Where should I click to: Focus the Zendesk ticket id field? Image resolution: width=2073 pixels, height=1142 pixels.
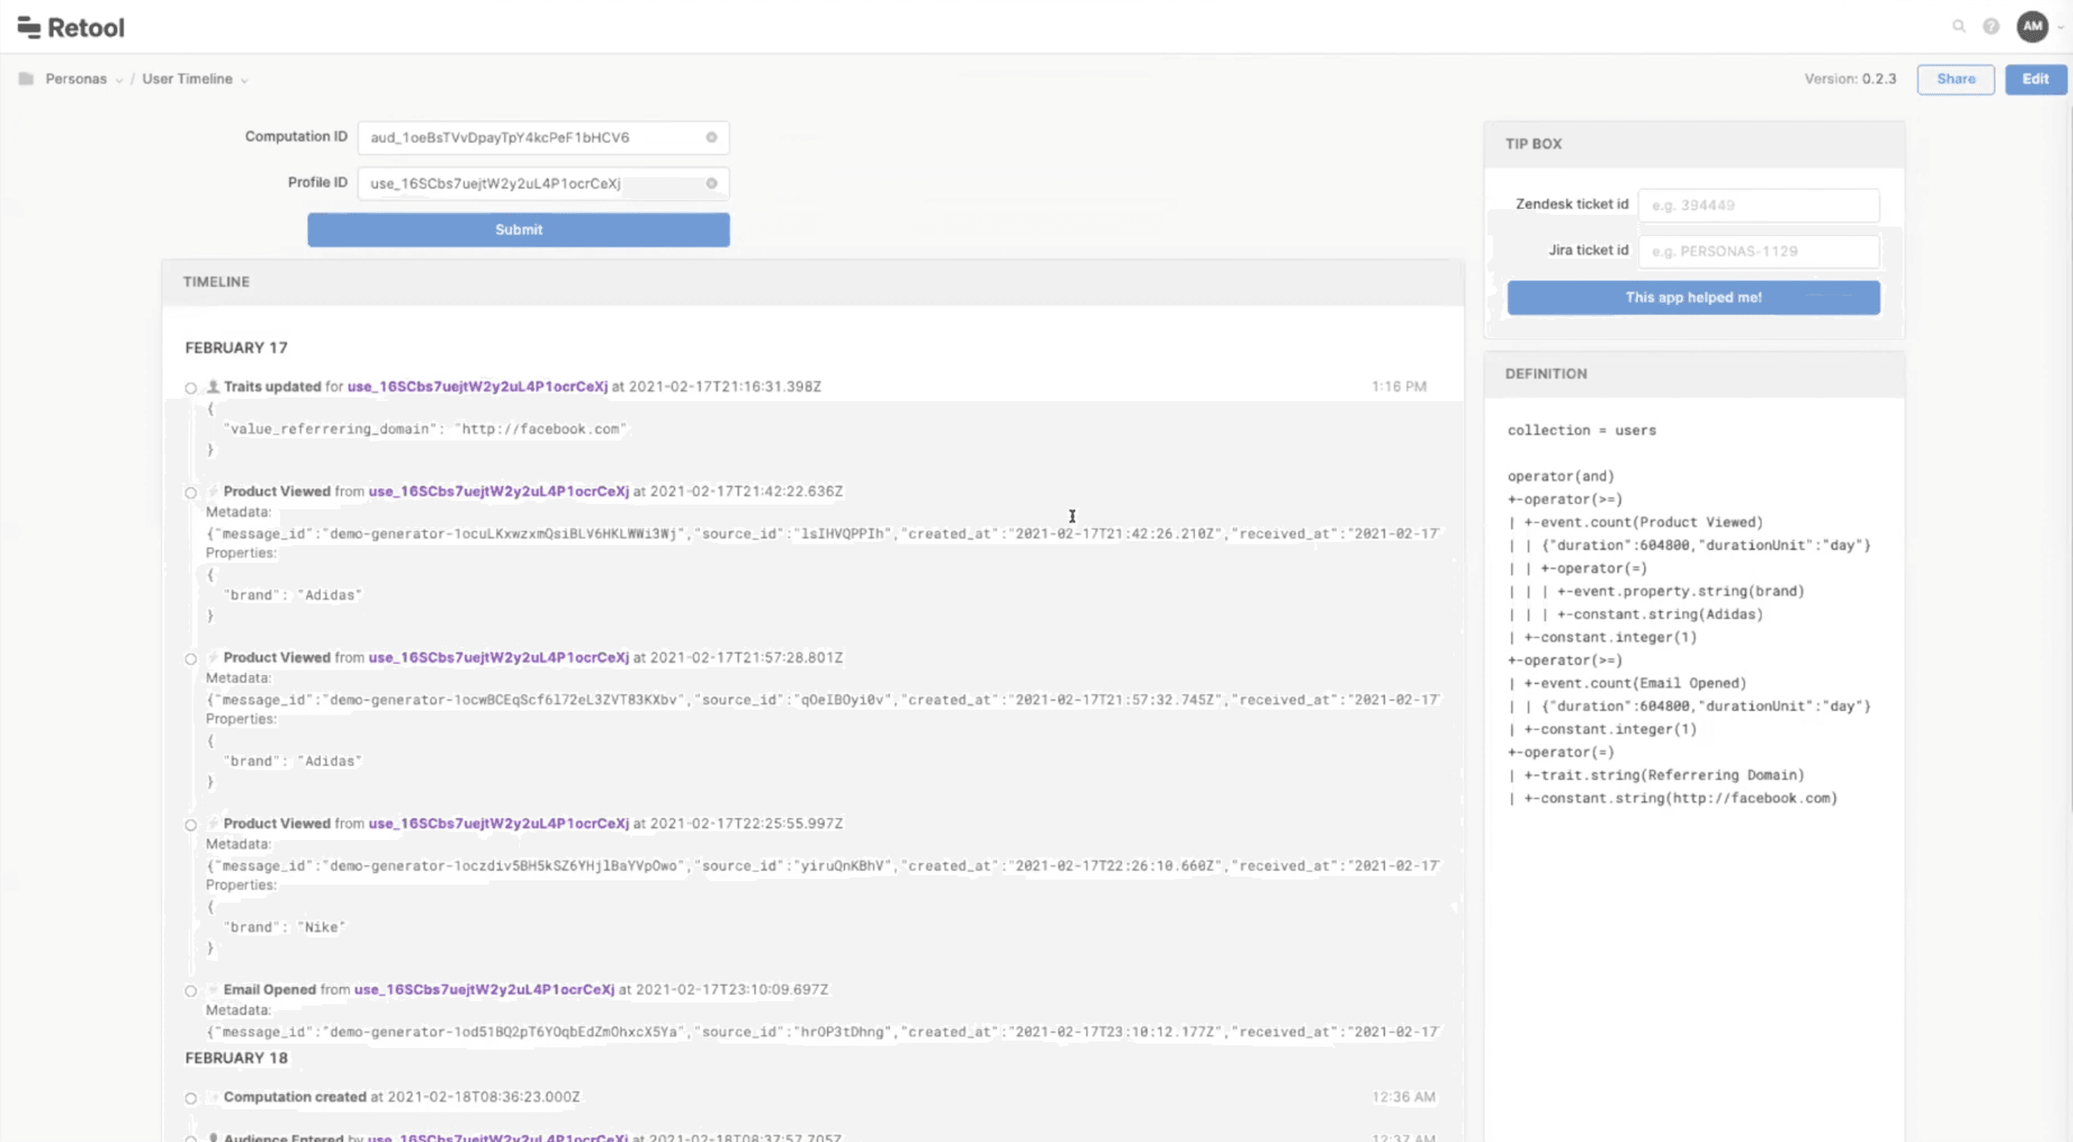[x=1759, y=205]
